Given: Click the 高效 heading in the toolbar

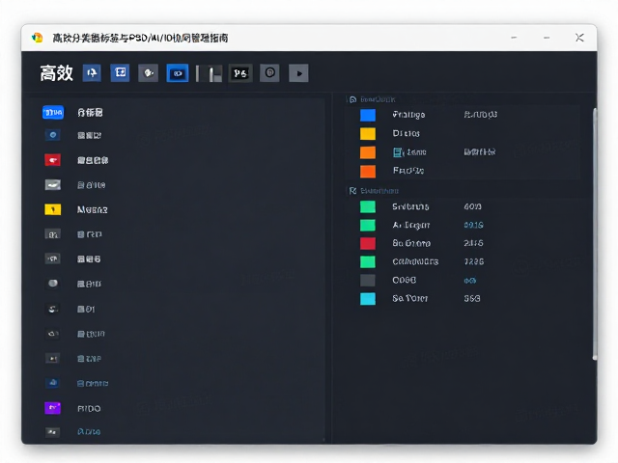Looking at the screenshot, I should pyautogui.click(x=56, y=73).
